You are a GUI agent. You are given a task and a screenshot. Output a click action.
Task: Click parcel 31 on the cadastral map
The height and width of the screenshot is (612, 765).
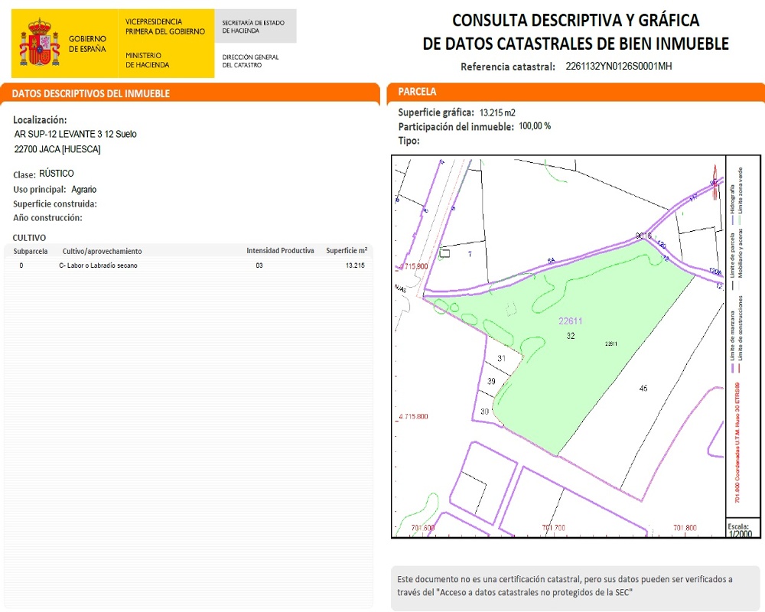pyautogui.click(x=502, y=358)
